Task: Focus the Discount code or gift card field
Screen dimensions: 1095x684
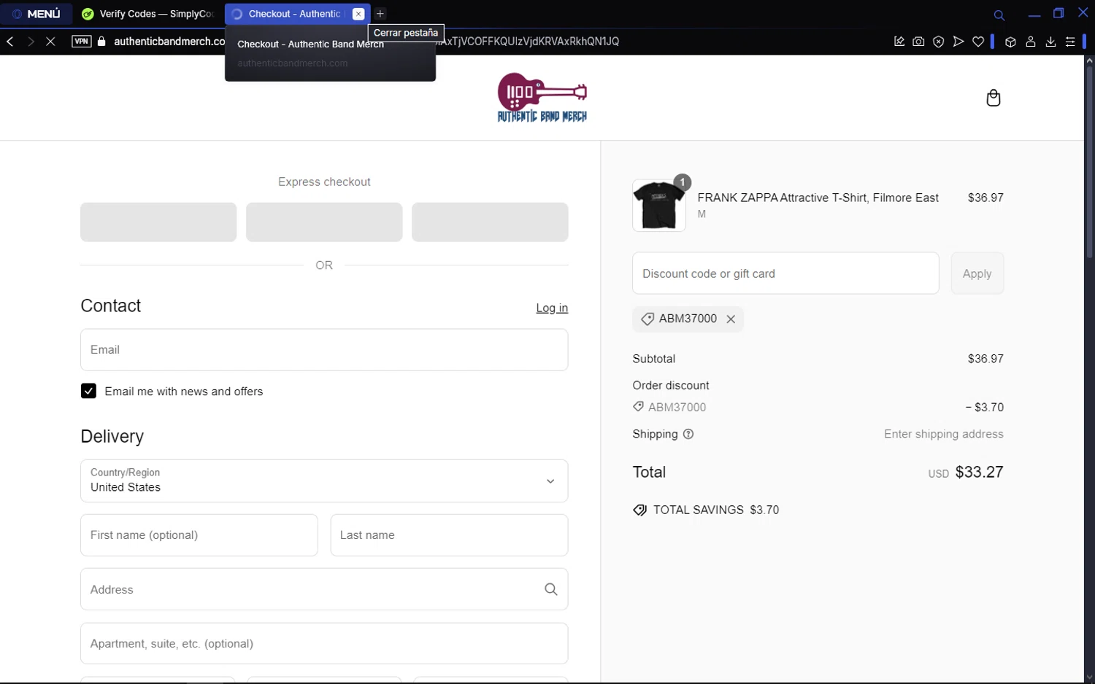Action: 785,273
